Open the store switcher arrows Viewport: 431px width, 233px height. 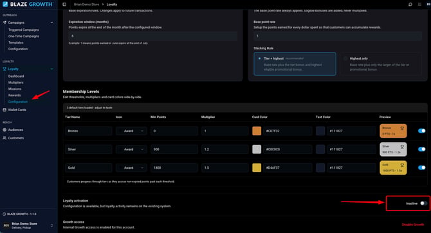[x=51, y=225]
